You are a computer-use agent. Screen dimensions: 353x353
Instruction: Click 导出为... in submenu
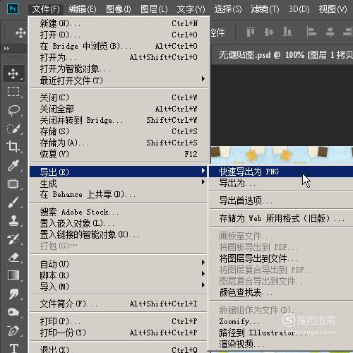click(281, 183)
